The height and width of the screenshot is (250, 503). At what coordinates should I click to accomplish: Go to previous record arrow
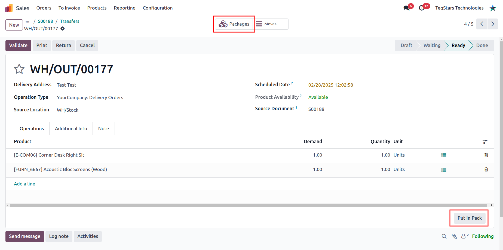click(482, 24)
